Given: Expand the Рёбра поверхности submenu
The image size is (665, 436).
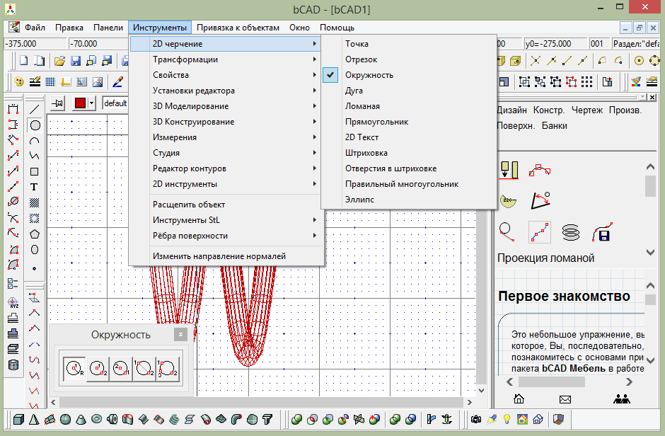Looking at the screenshot, I should pos(226,236).
